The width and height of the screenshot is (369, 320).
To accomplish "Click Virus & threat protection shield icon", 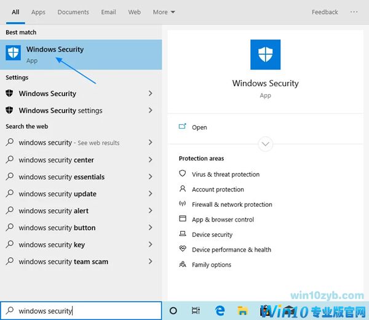I will point(183,174).
